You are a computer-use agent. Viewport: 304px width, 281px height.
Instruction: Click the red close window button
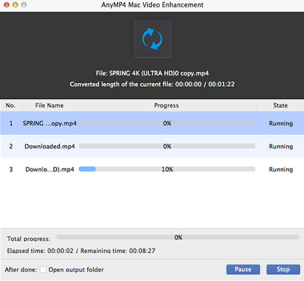click(6, 5)
